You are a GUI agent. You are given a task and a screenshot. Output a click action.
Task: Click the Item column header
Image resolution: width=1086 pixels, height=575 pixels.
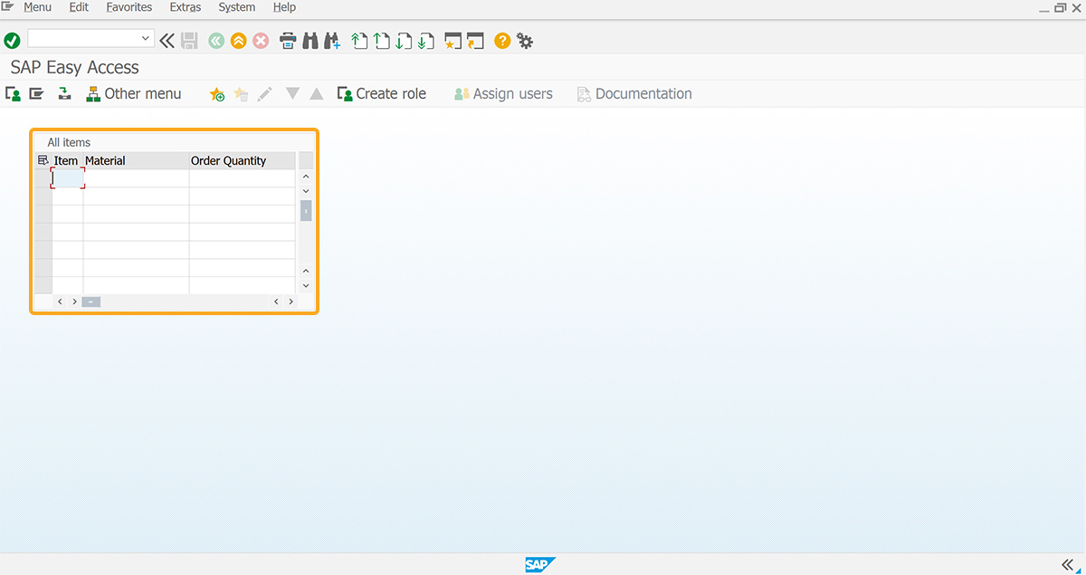67,160
